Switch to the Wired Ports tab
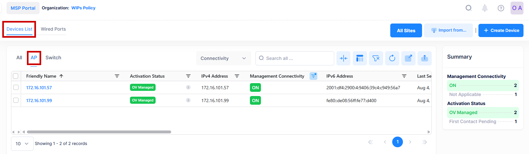Image resolution: width=529 pixels, height=154 pixels. (53, 29)
